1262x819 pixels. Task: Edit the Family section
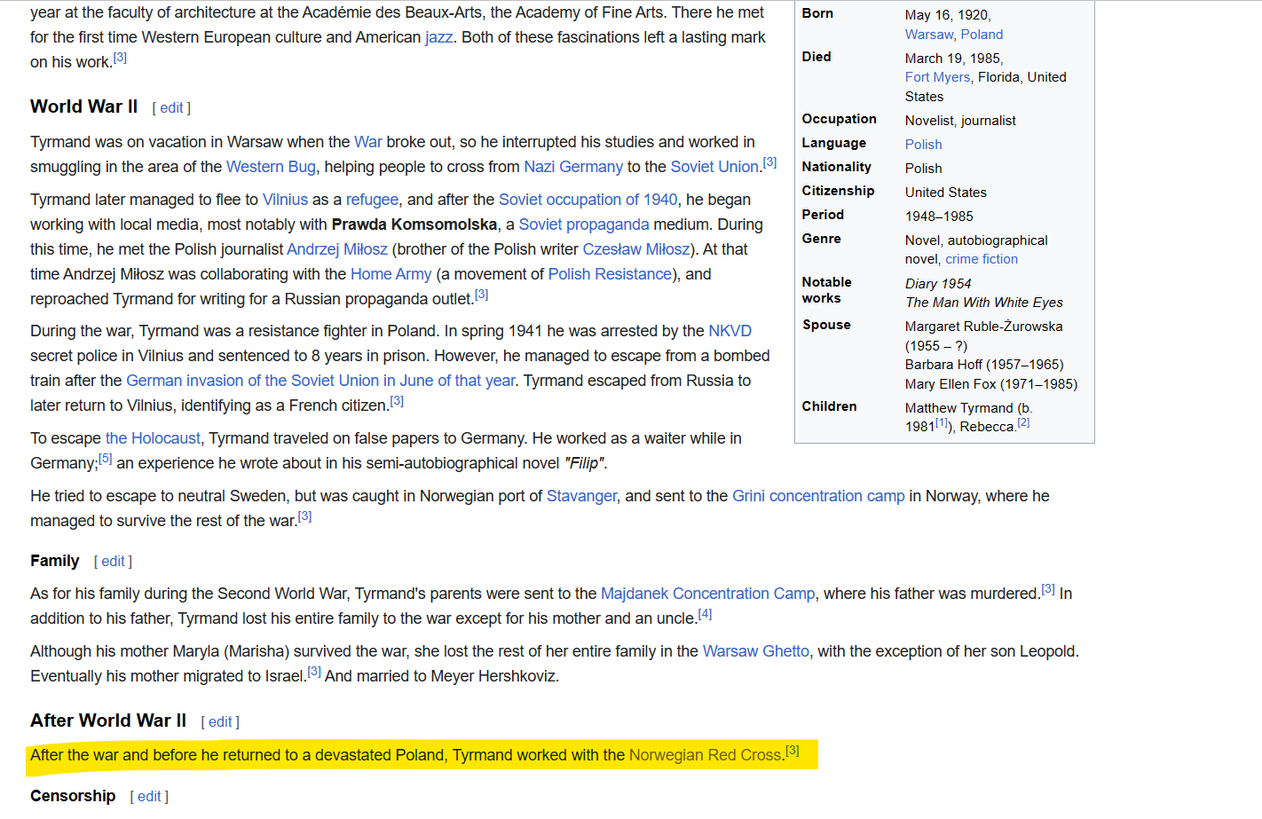(x=113, y=562)
